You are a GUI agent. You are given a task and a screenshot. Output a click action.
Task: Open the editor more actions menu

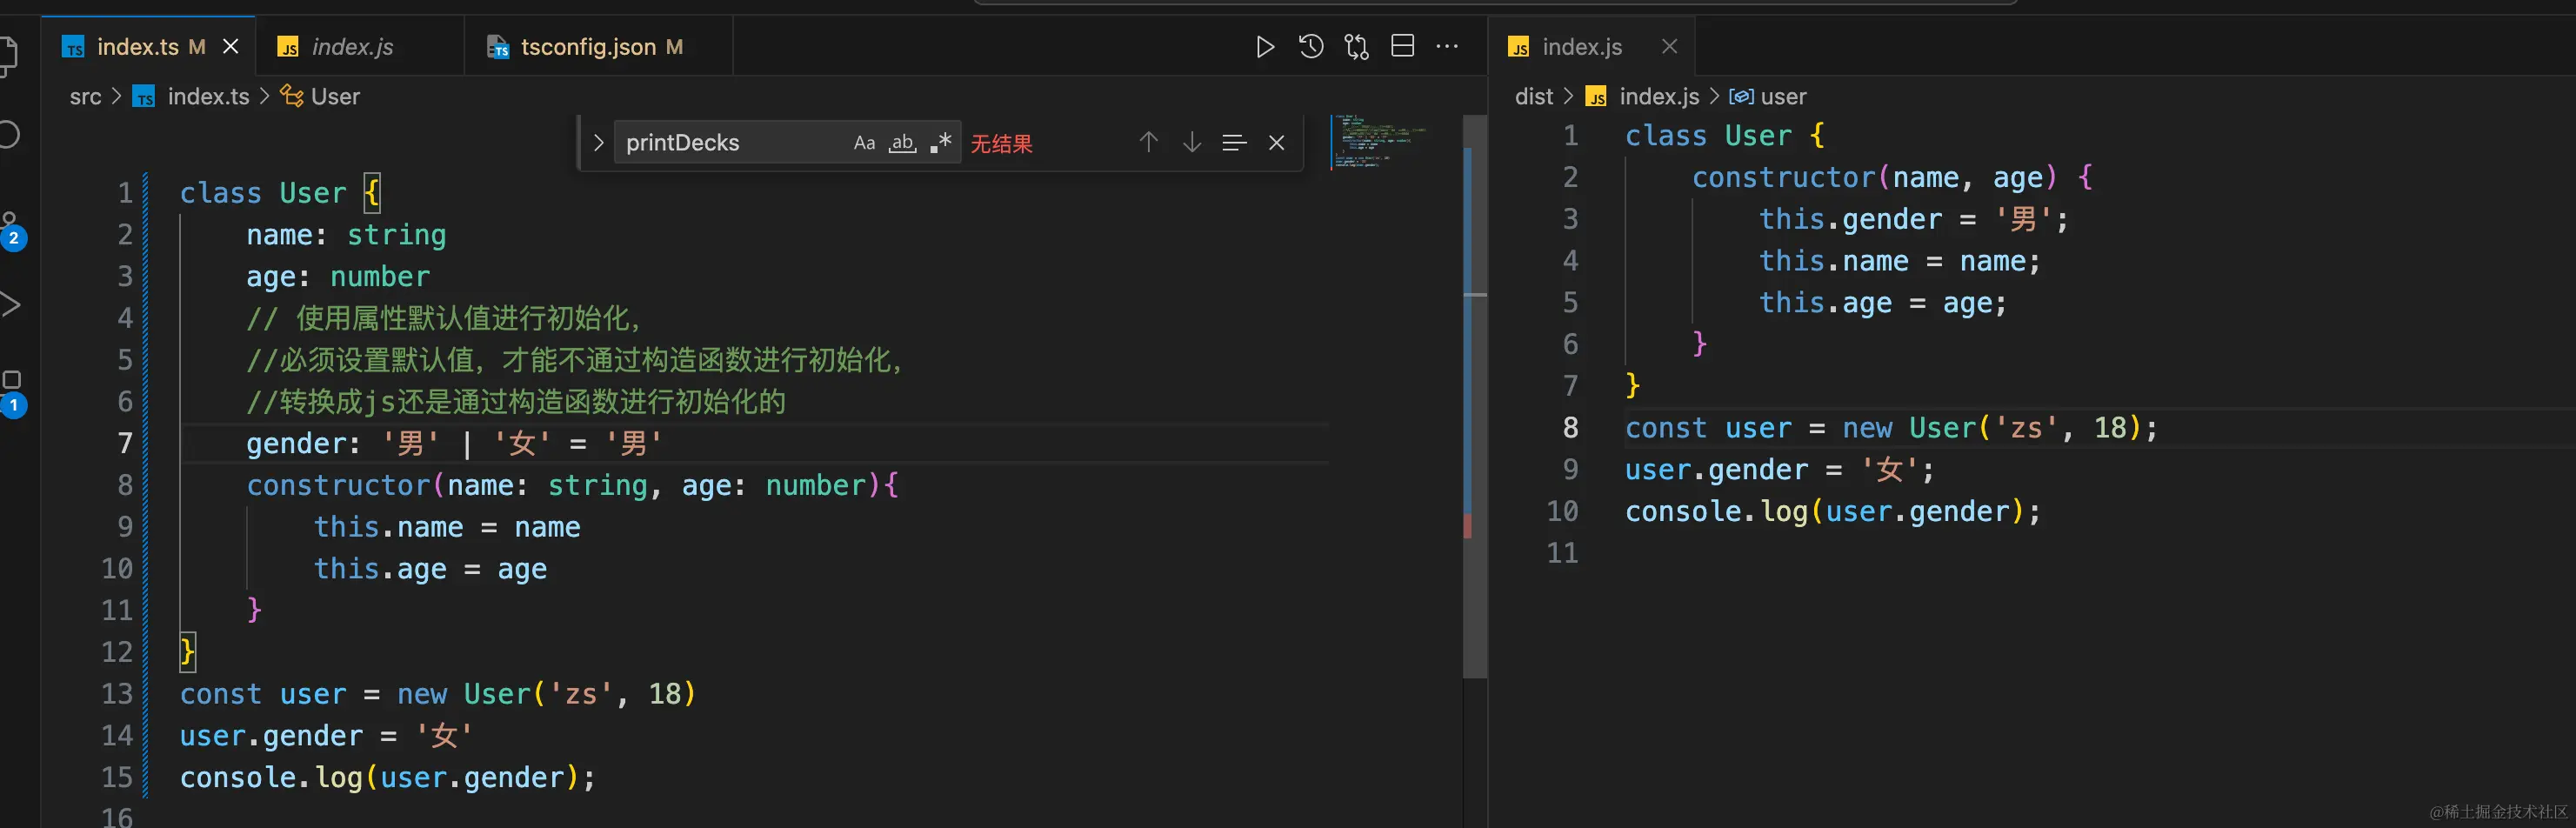(1447, 47)
